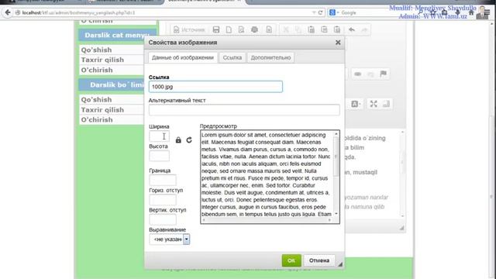Click the Источник (Source) button in editor toolbar
This screenshot has width=496, height=279.
[189, 29]
